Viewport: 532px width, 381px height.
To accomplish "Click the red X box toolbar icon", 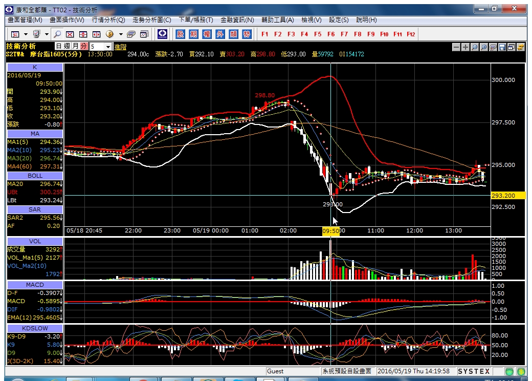I will (x=70, y=34).
